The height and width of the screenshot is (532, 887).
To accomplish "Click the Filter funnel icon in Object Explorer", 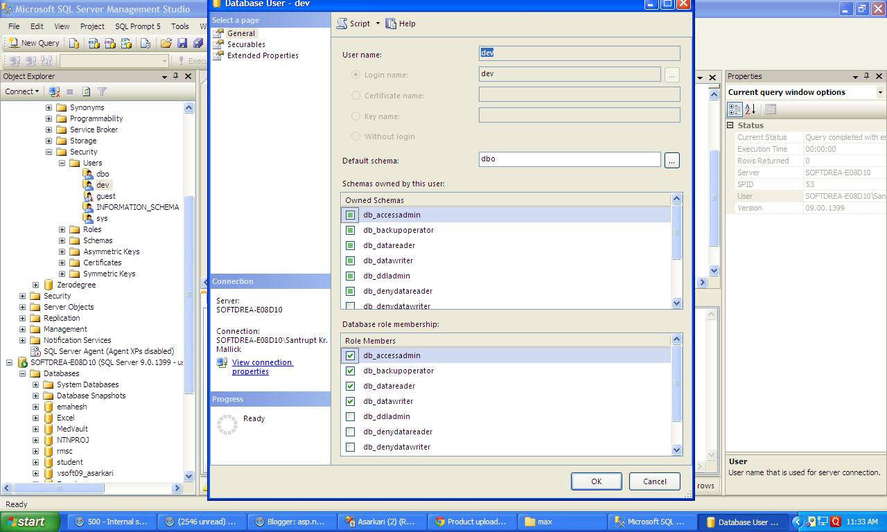I will point(102,91).
